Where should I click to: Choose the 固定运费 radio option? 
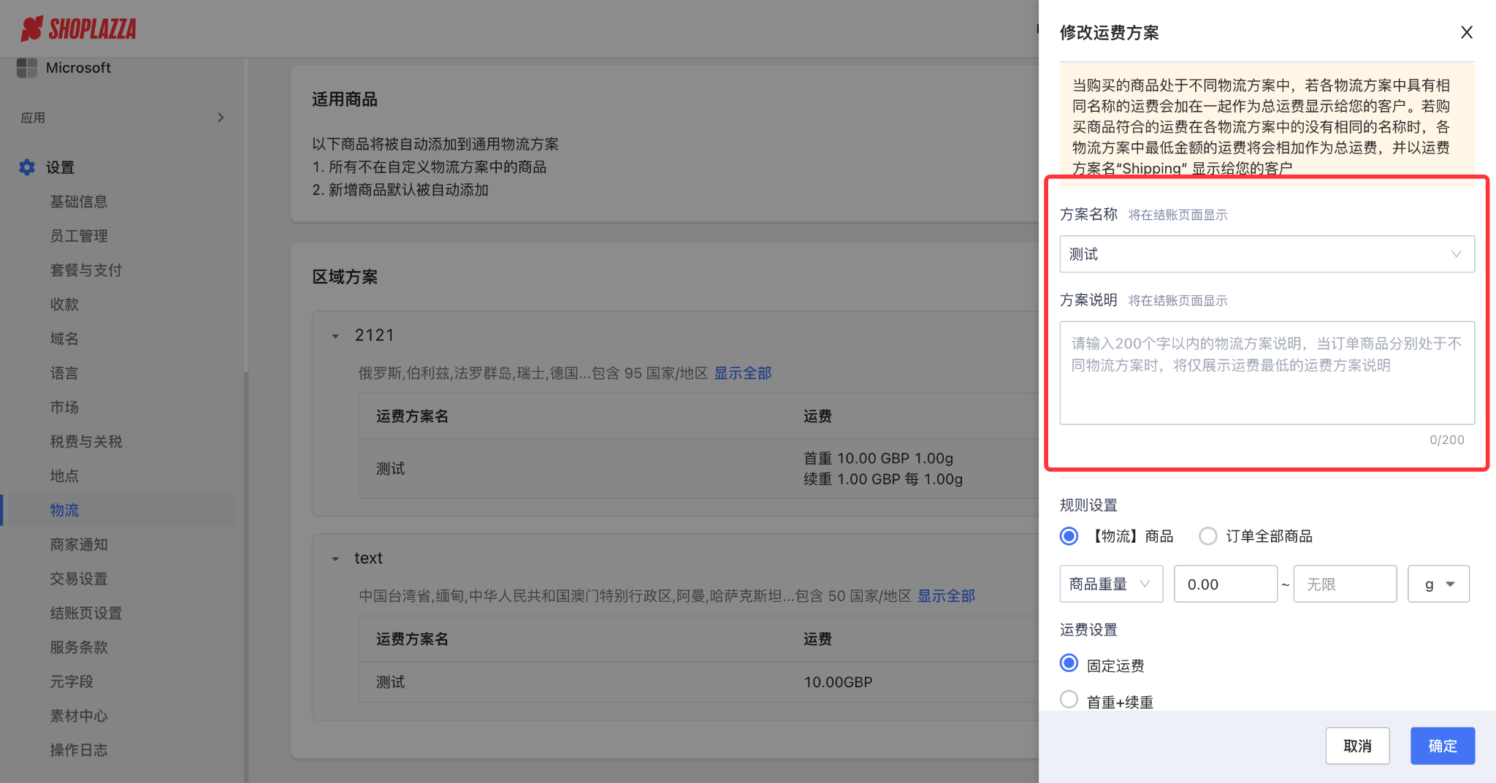pos(1069,663)
